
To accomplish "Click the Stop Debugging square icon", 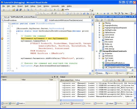I will click(104, 13).
